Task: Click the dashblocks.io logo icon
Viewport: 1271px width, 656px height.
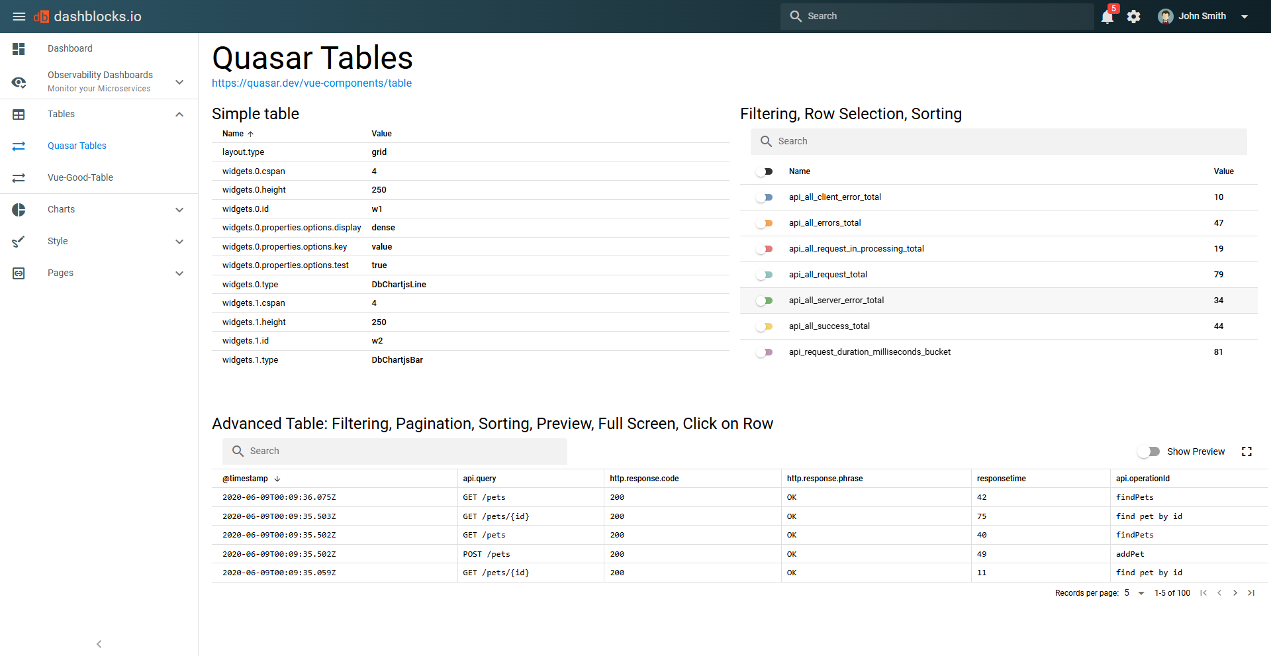Action: [41, 17]
